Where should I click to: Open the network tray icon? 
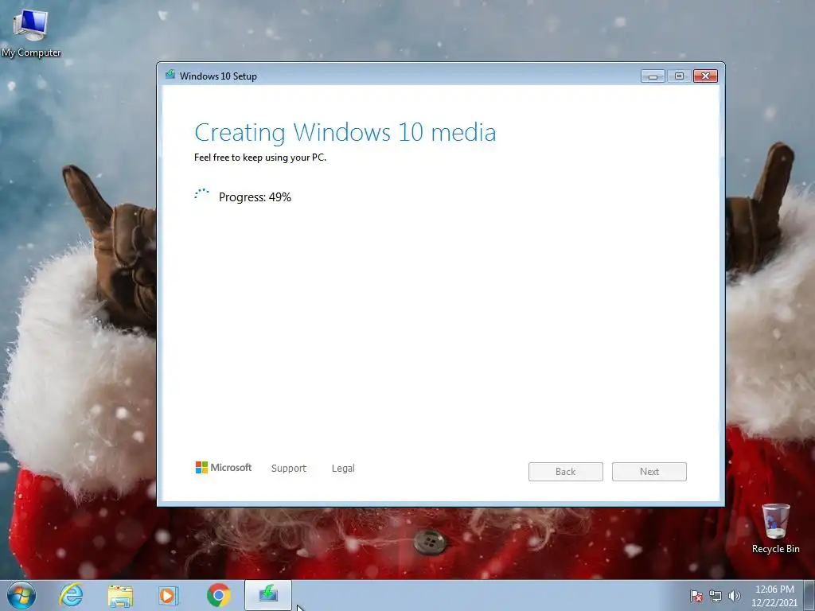(x=716, y=596)
